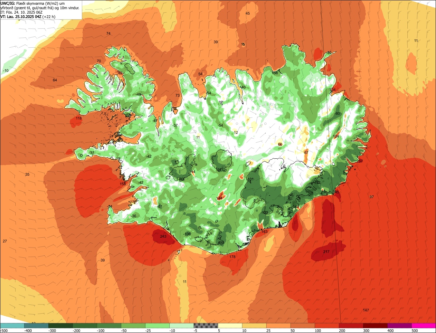Click the heat flux value 243 off the southwest coast
Image resolution: width=436 pixels, height=333 pixels.
(163, 237)
